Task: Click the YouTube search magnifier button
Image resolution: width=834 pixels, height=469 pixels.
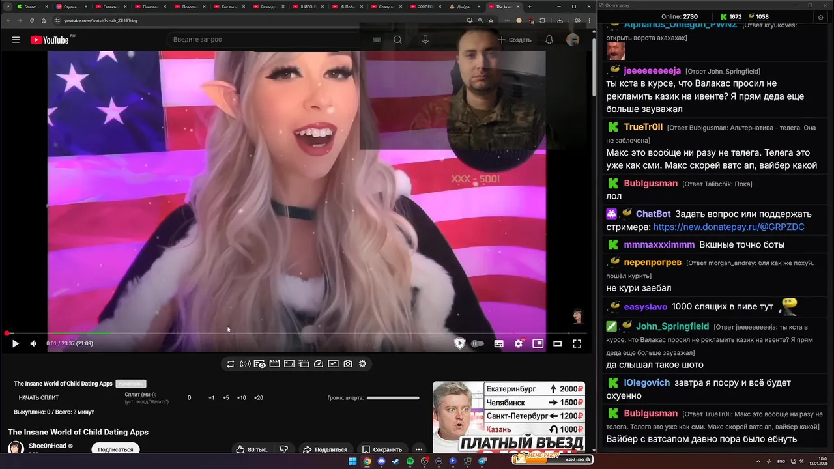Action: [x=397, y=40]
